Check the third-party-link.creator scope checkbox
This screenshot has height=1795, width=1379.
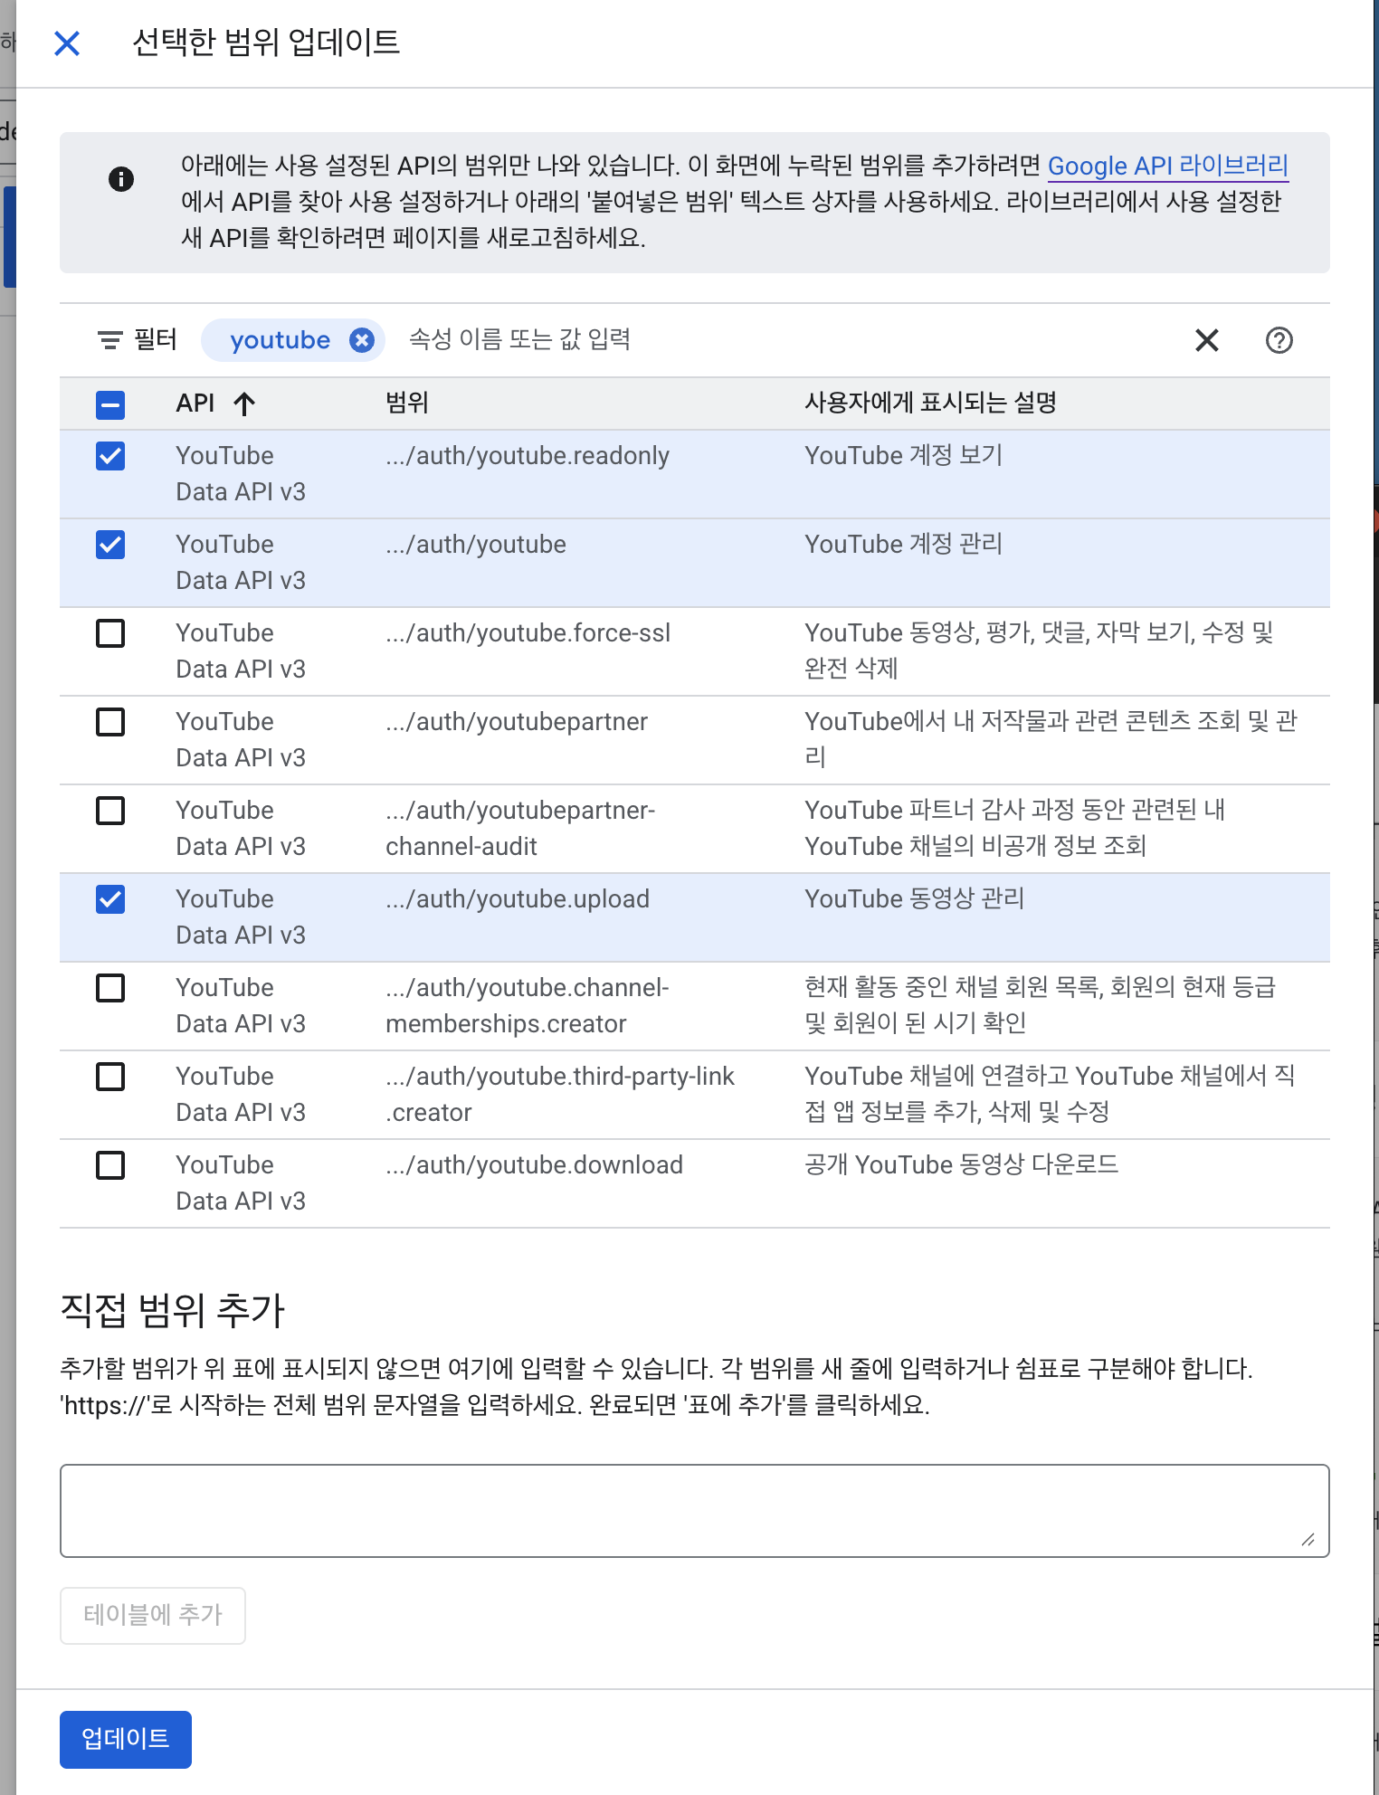pyautogui.click(x=110, y=1077)
